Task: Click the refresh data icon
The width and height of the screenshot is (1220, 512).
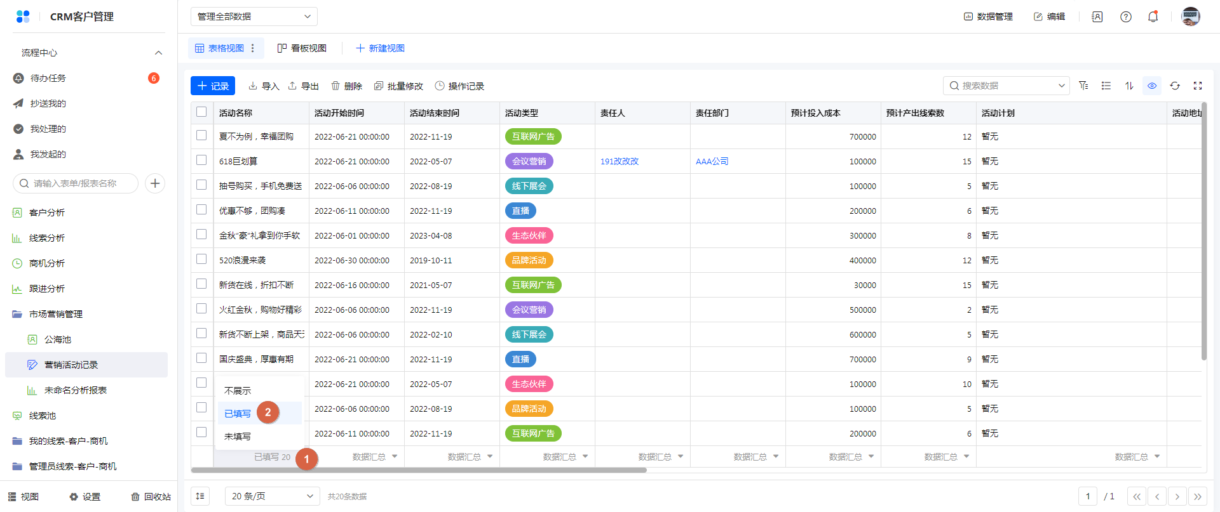Action: point(1175,86)
